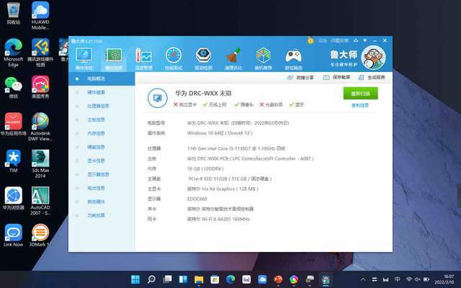Select 硬盘信息 in the sidebar
The image size is (461, 288).
(102, 147)
